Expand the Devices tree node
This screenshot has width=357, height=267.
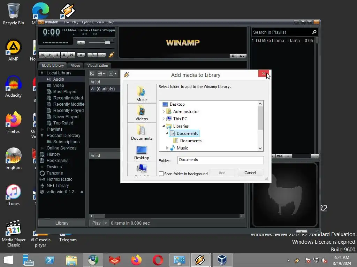coord(42,167)
